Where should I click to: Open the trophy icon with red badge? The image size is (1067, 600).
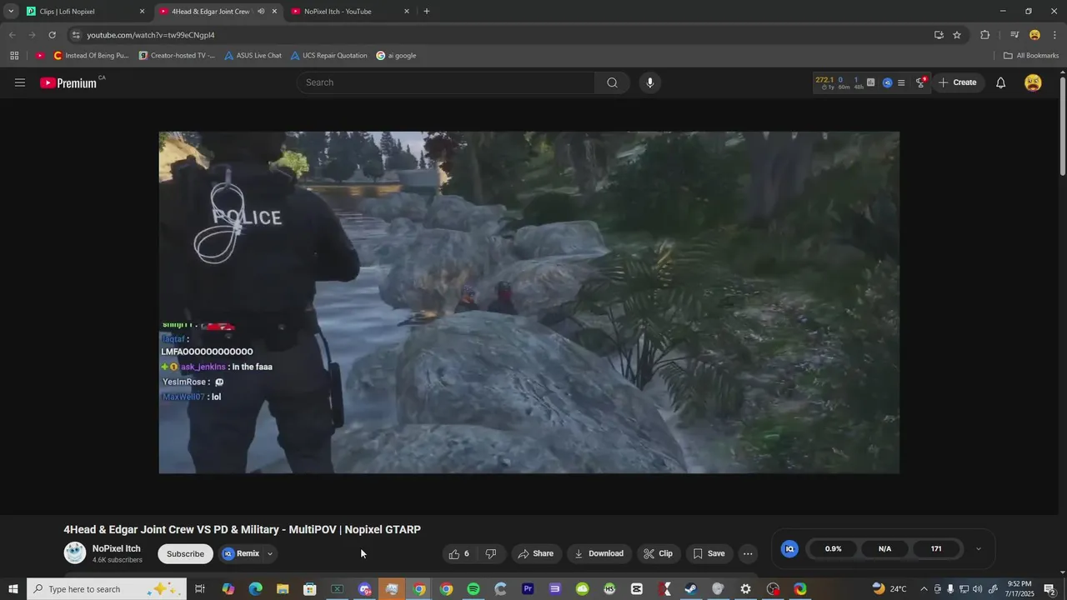click(x=920, y=82)
